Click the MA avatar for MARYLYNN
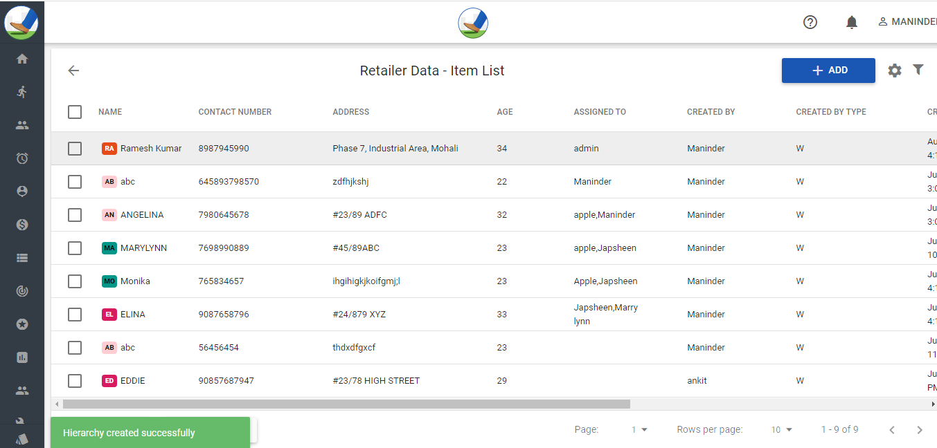The image size is (937, 448). pos(109,248)
